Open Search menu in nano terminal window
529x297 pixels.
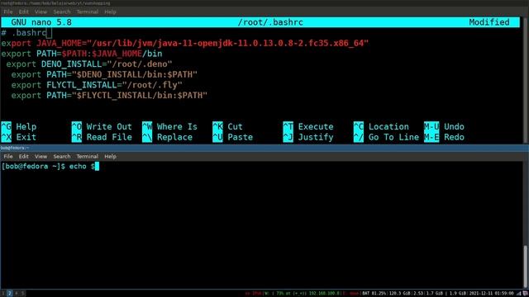(x=62, y=12)
